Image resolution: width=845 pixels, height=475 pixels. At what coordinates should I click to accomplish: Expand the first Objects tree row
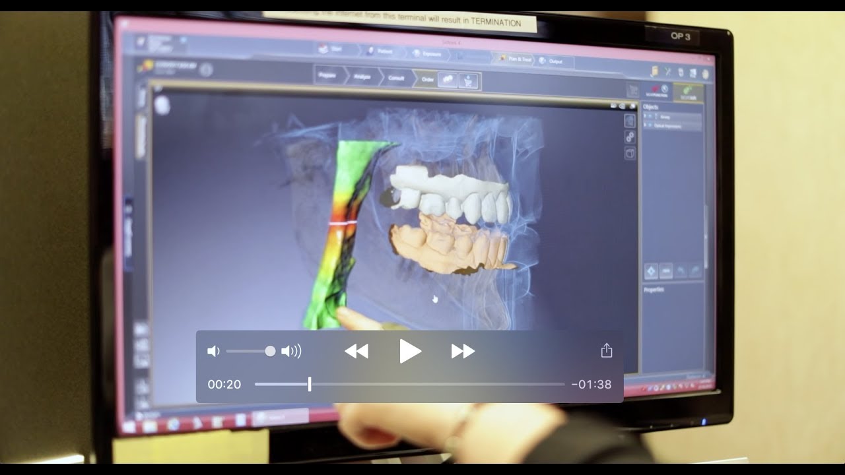[x=646, y=116]
